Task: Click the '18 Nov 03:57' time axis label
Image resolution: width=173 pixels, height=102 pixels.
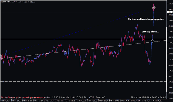Action: (x=157, y=101)
